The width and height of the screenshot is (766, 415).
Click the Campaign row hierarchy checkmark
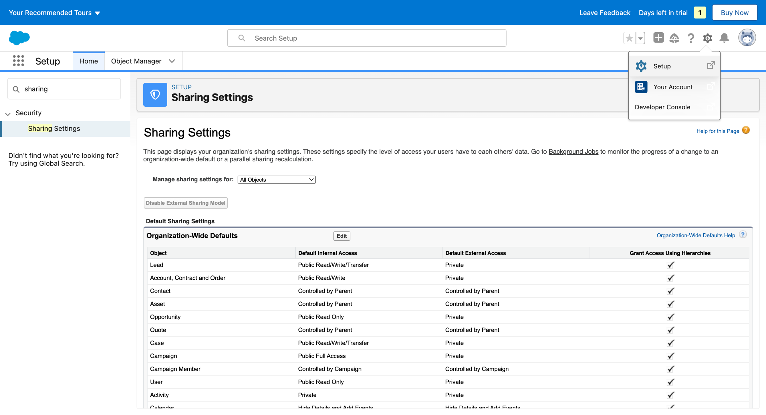(x=670, y=356)
